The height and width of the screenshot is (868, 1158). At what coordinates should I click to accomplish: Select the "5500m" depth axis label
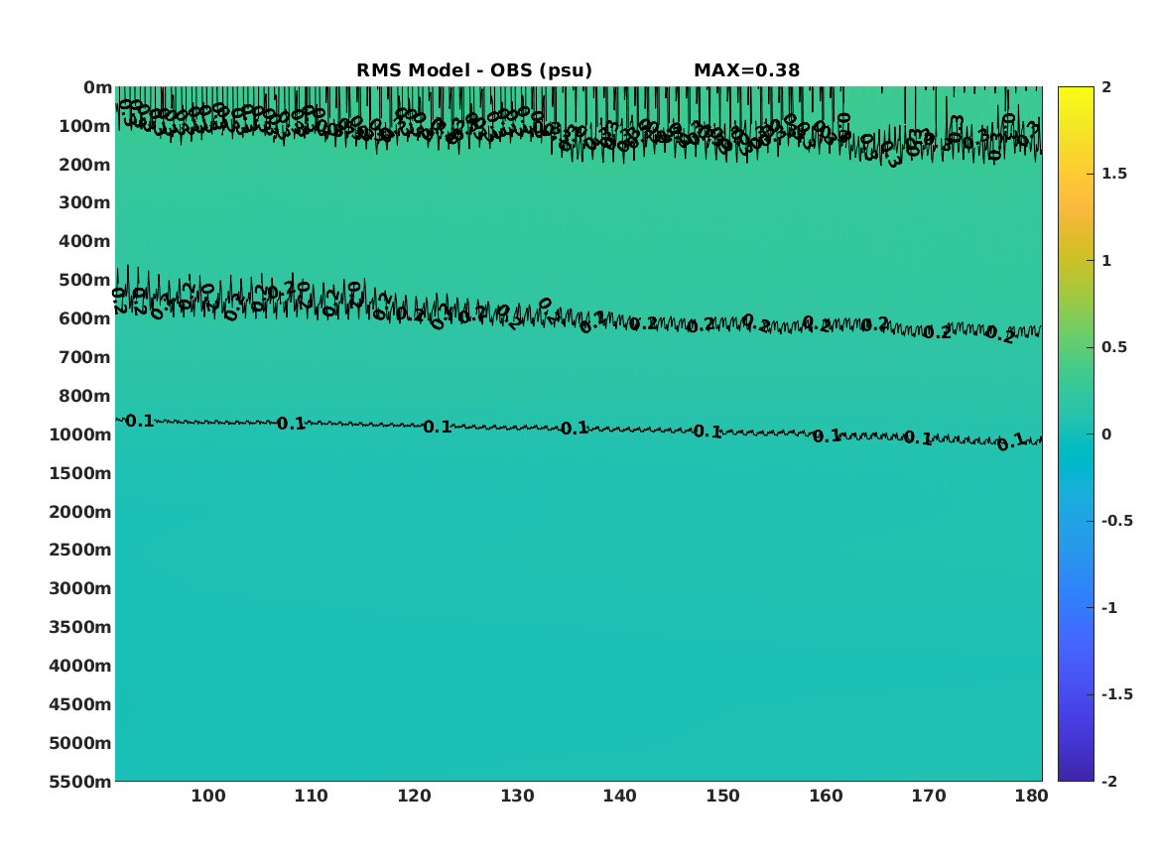pos(80,781)
